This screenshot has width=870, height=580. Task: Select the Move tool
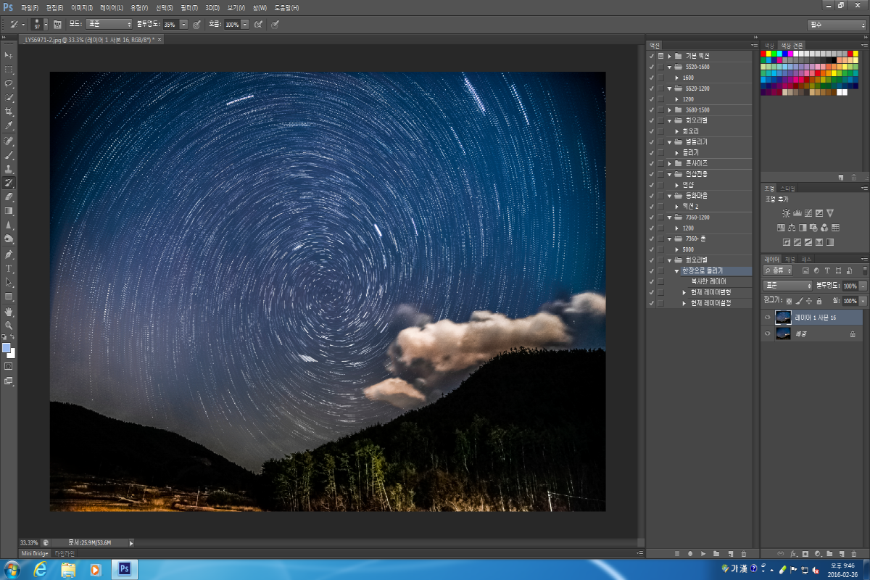[9, 55]
